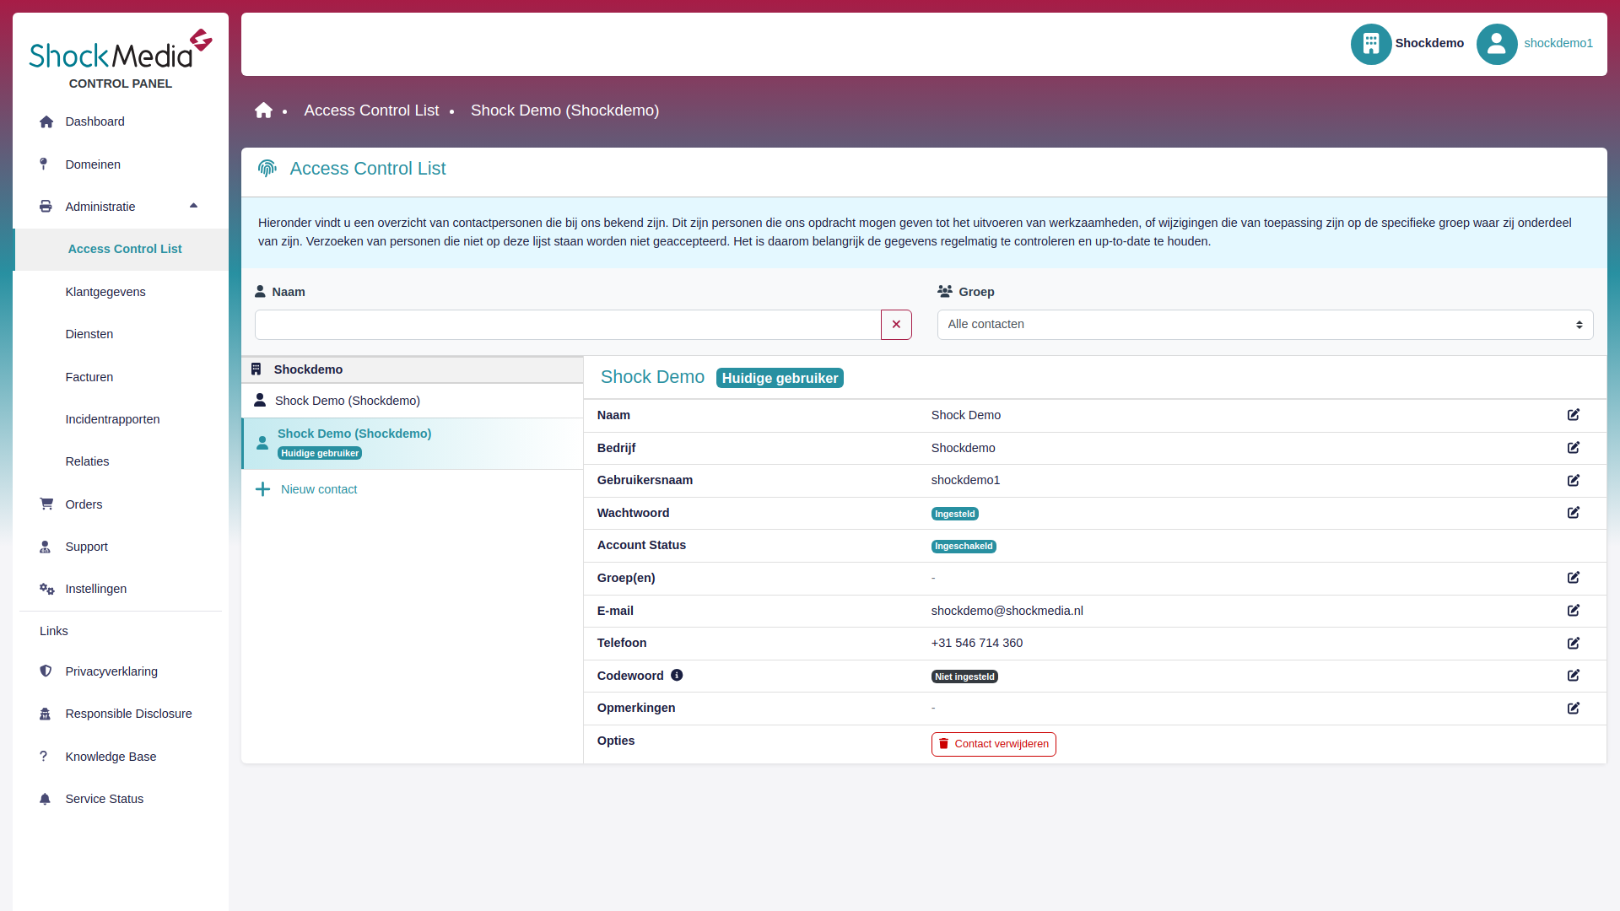Edit the Bedrijf field pencil icon
Viewport: 1620px width, 911px height.
point(1574,448)
